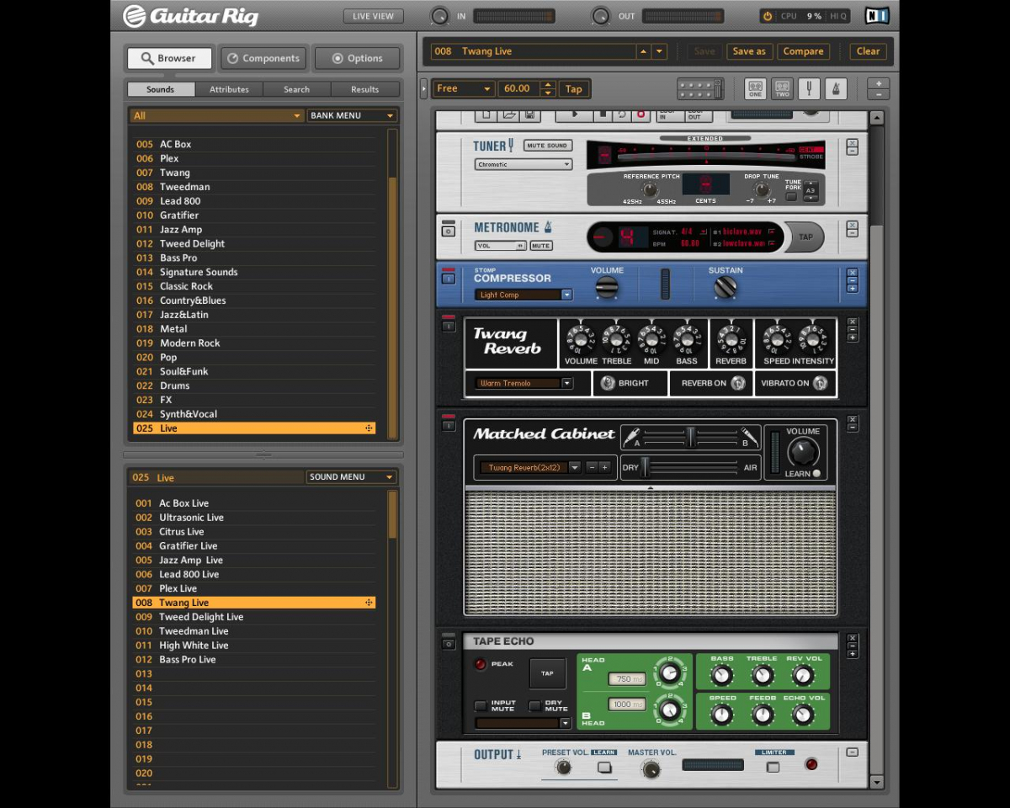Open the BANK MENU dropdown
Image resolution: width=1010 pixels, height=808 pixels.
(x=352, y=115)
